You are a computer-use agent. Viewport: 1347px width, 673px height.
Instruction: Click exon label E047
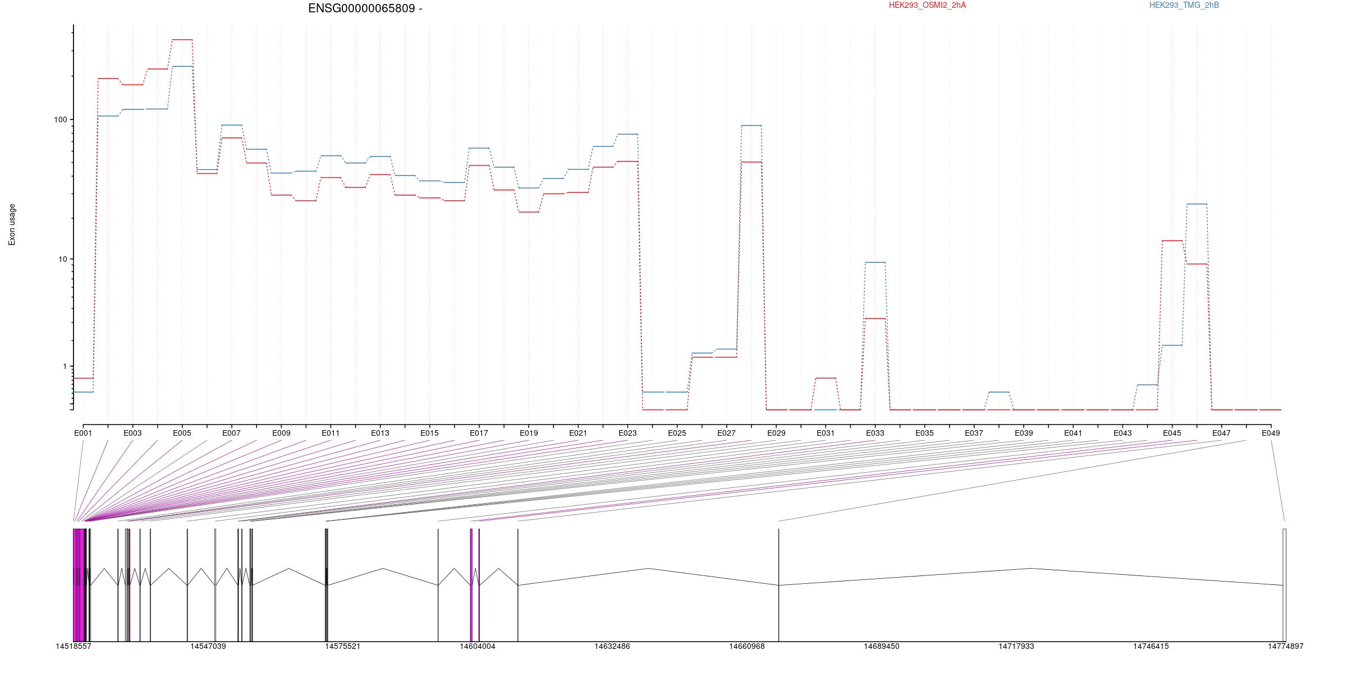click(1221, 433)
